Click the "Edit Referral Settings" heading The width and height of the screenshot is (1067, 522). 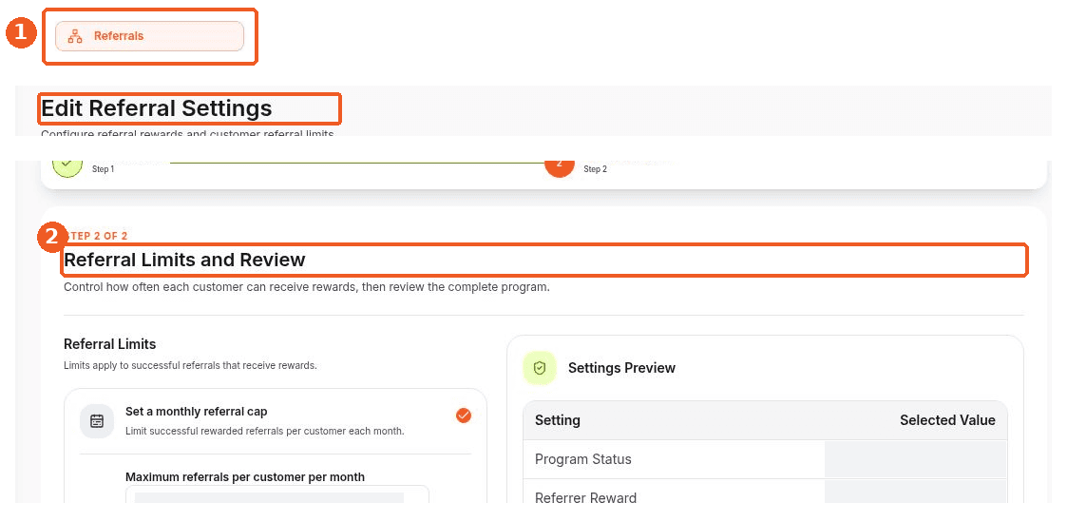157,108
